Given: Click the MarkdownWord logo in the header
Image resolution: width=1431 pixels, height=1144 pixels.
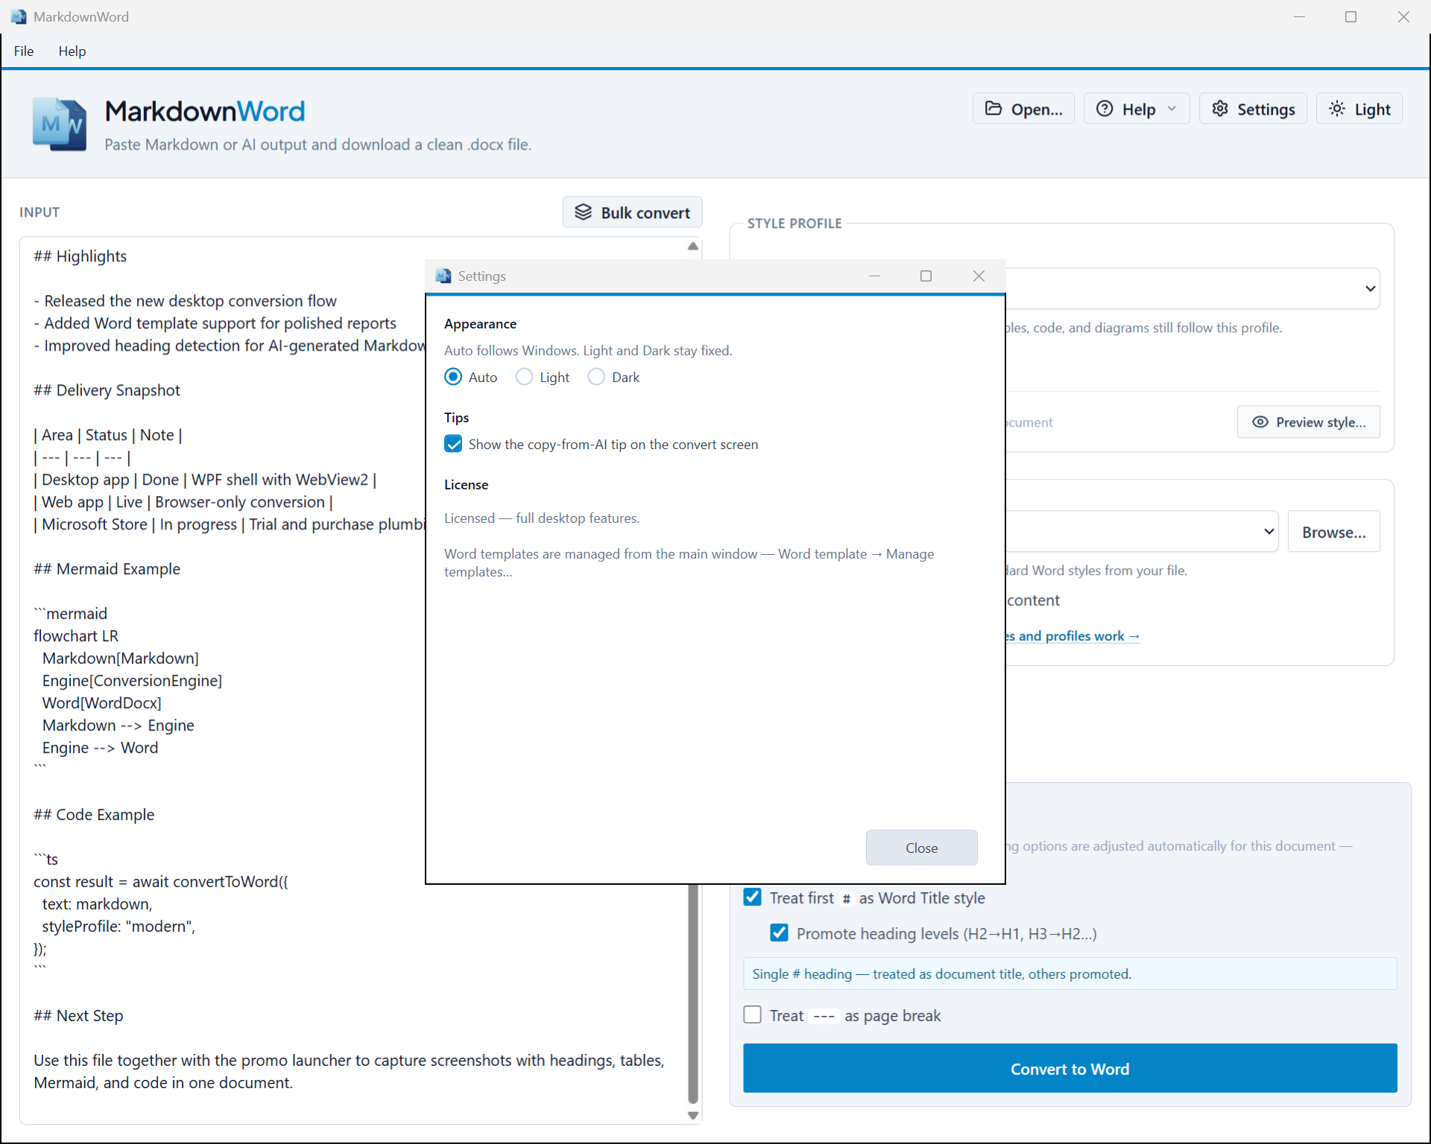Looking at the screenshot, I should (x=60, y=124).
